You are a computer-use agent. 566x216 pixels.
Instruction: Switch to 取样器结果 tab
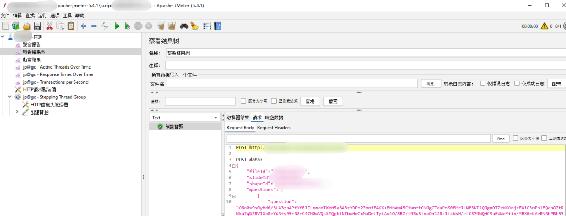(x=237, y=117)
